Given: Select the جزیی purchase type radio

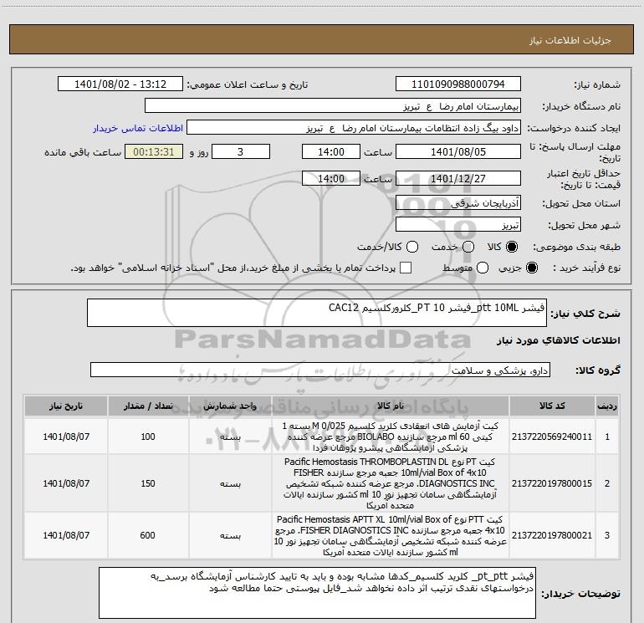Looking at the screenshot, I should (531, 268).
